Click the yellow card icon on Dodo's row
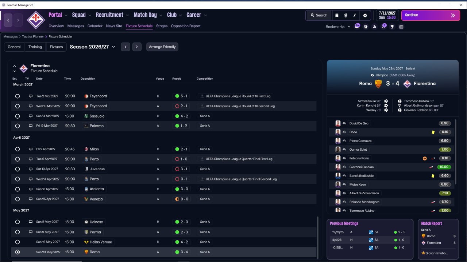The height and width of the screenshot is (262, 467). (x=433, y=132)
